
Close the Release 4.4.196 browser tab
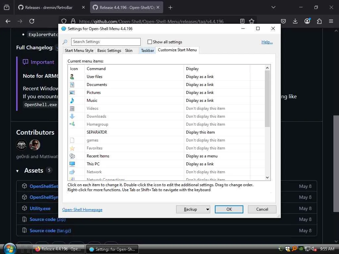[x=158, y=7]
